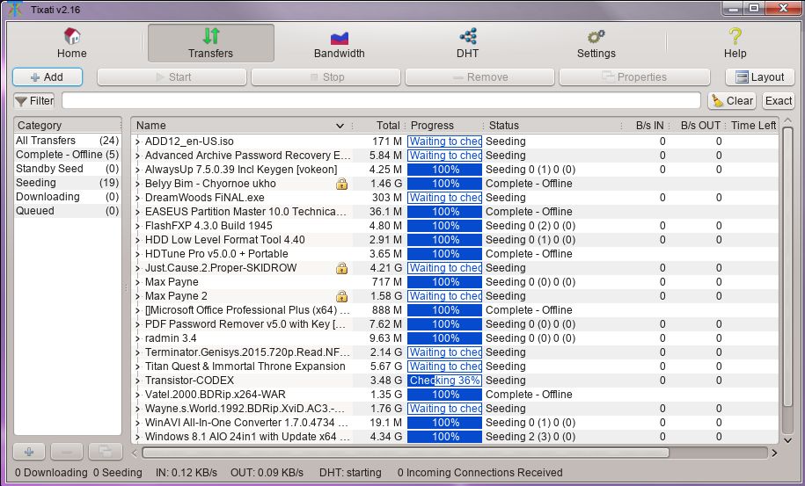Viewport: 805px width, 486px height.
Task: Click the Remove button
Action: [x=480, y=77]
